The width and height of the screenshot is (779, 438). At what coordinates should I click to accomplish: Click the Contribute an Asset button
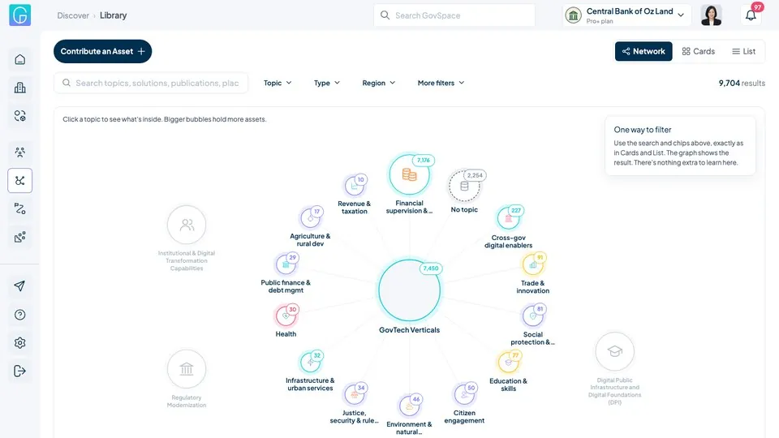102,51
